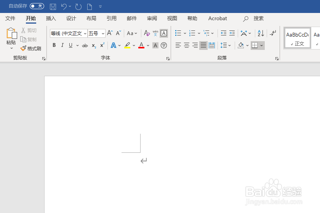Toggle bold formatting
The image size is (320, 213).
[x=54, y=45]
